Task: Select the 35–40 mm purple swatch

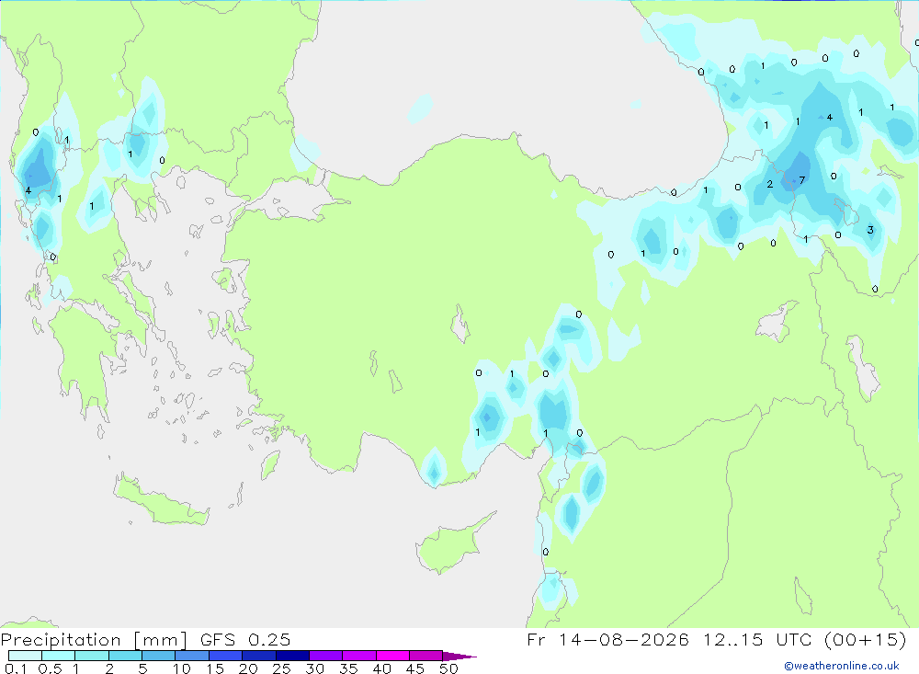Action: point(359,656)
